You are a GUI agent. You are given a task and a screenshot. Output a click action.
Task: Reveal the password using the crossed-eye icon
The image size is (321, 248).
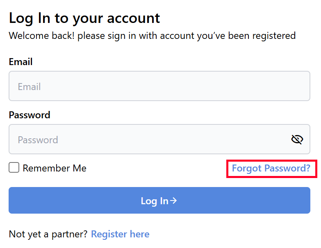click(297, 140)
